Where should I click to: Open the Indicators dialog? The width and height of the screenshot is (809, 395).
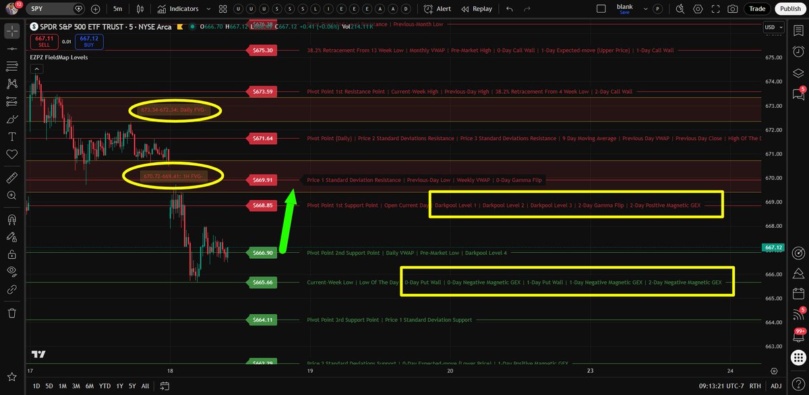click(177, 9)
